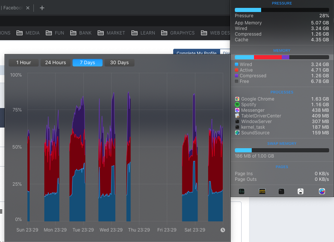This screenshot has width=334, height=242.
Task: Switch graph to 24 Hours view
Action: tap(56, 63)
